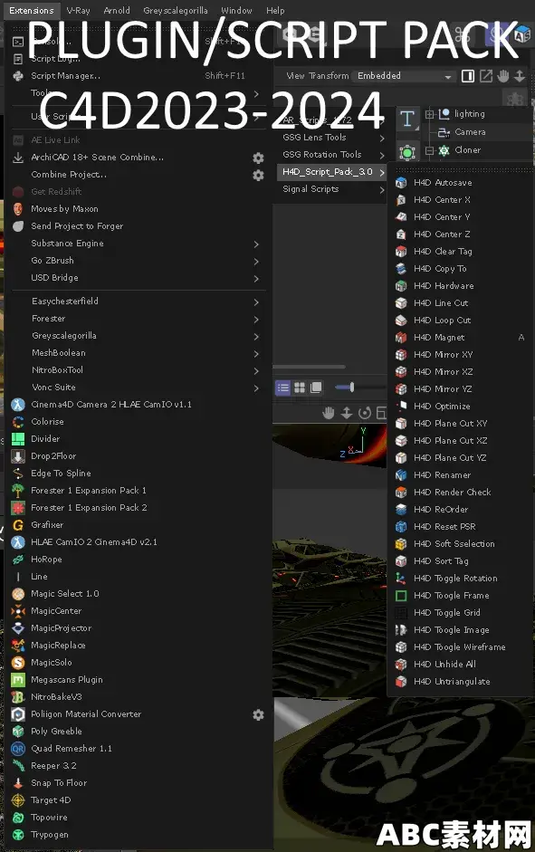
Task: Open Combine Project settings gear
Action: (x=259, y=176)
